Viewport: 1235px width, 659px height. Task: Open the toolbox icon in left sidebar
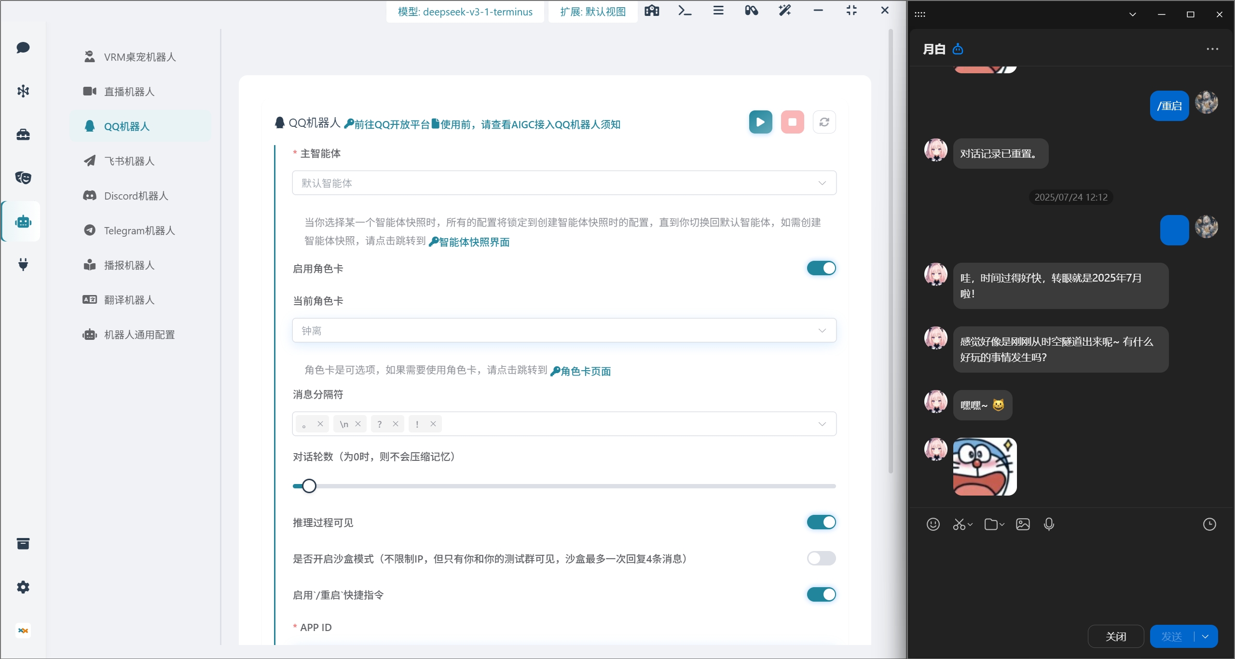point(23,134)
